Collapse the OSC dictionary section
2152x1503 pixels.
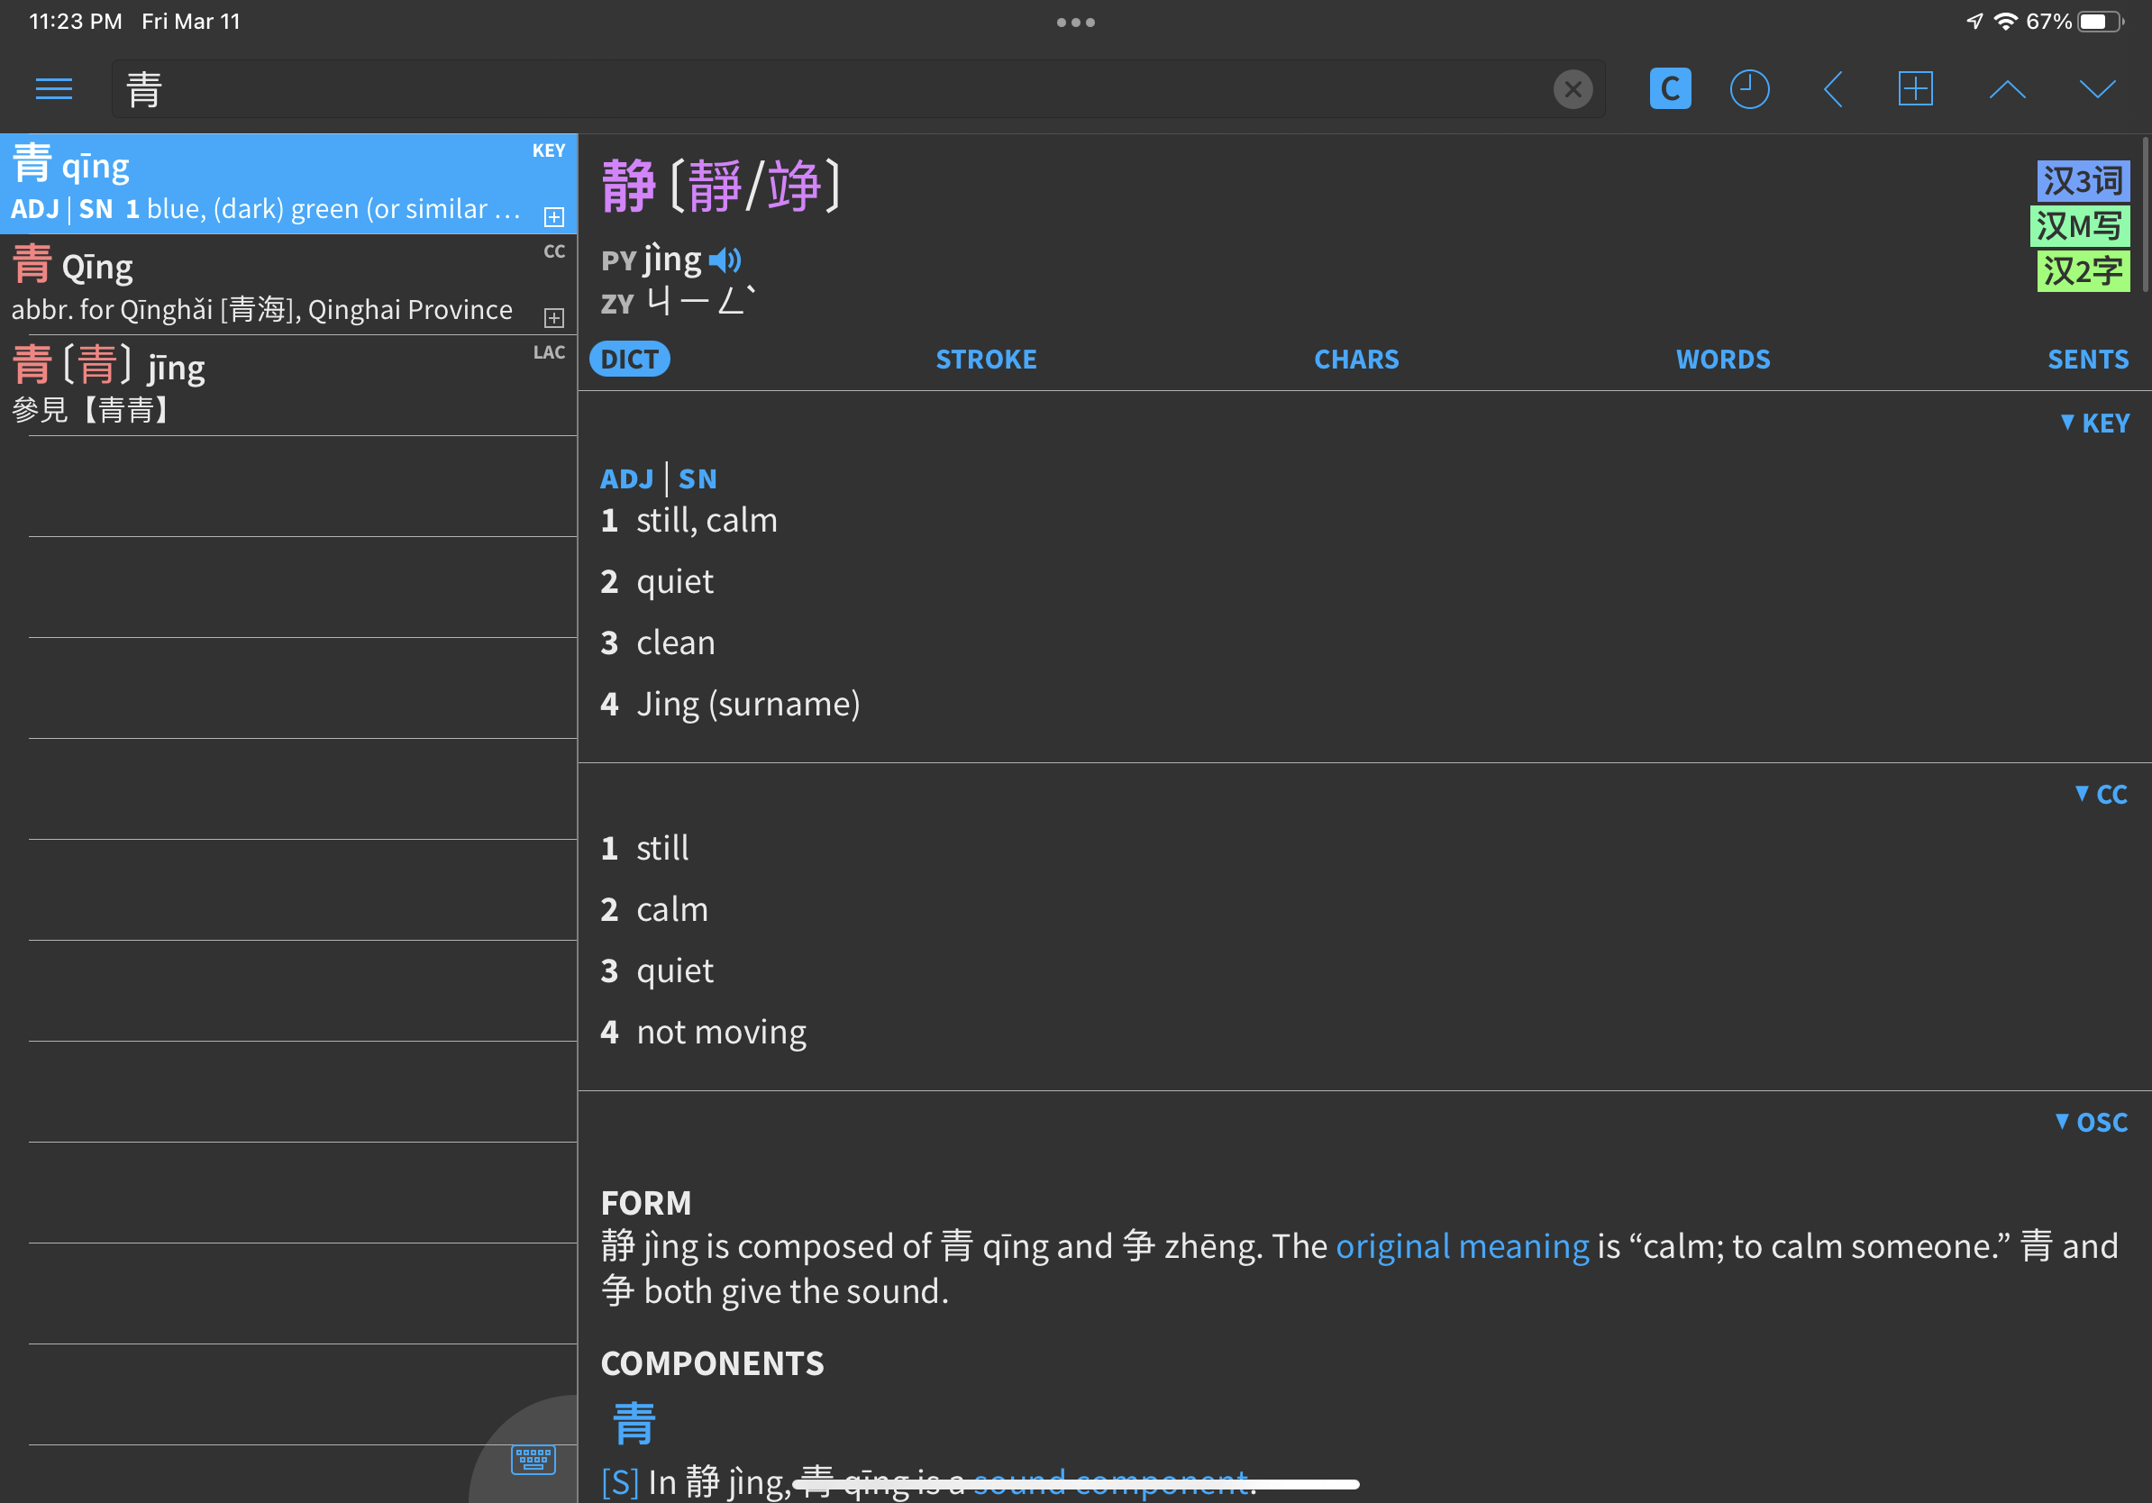[2091, 1123]
